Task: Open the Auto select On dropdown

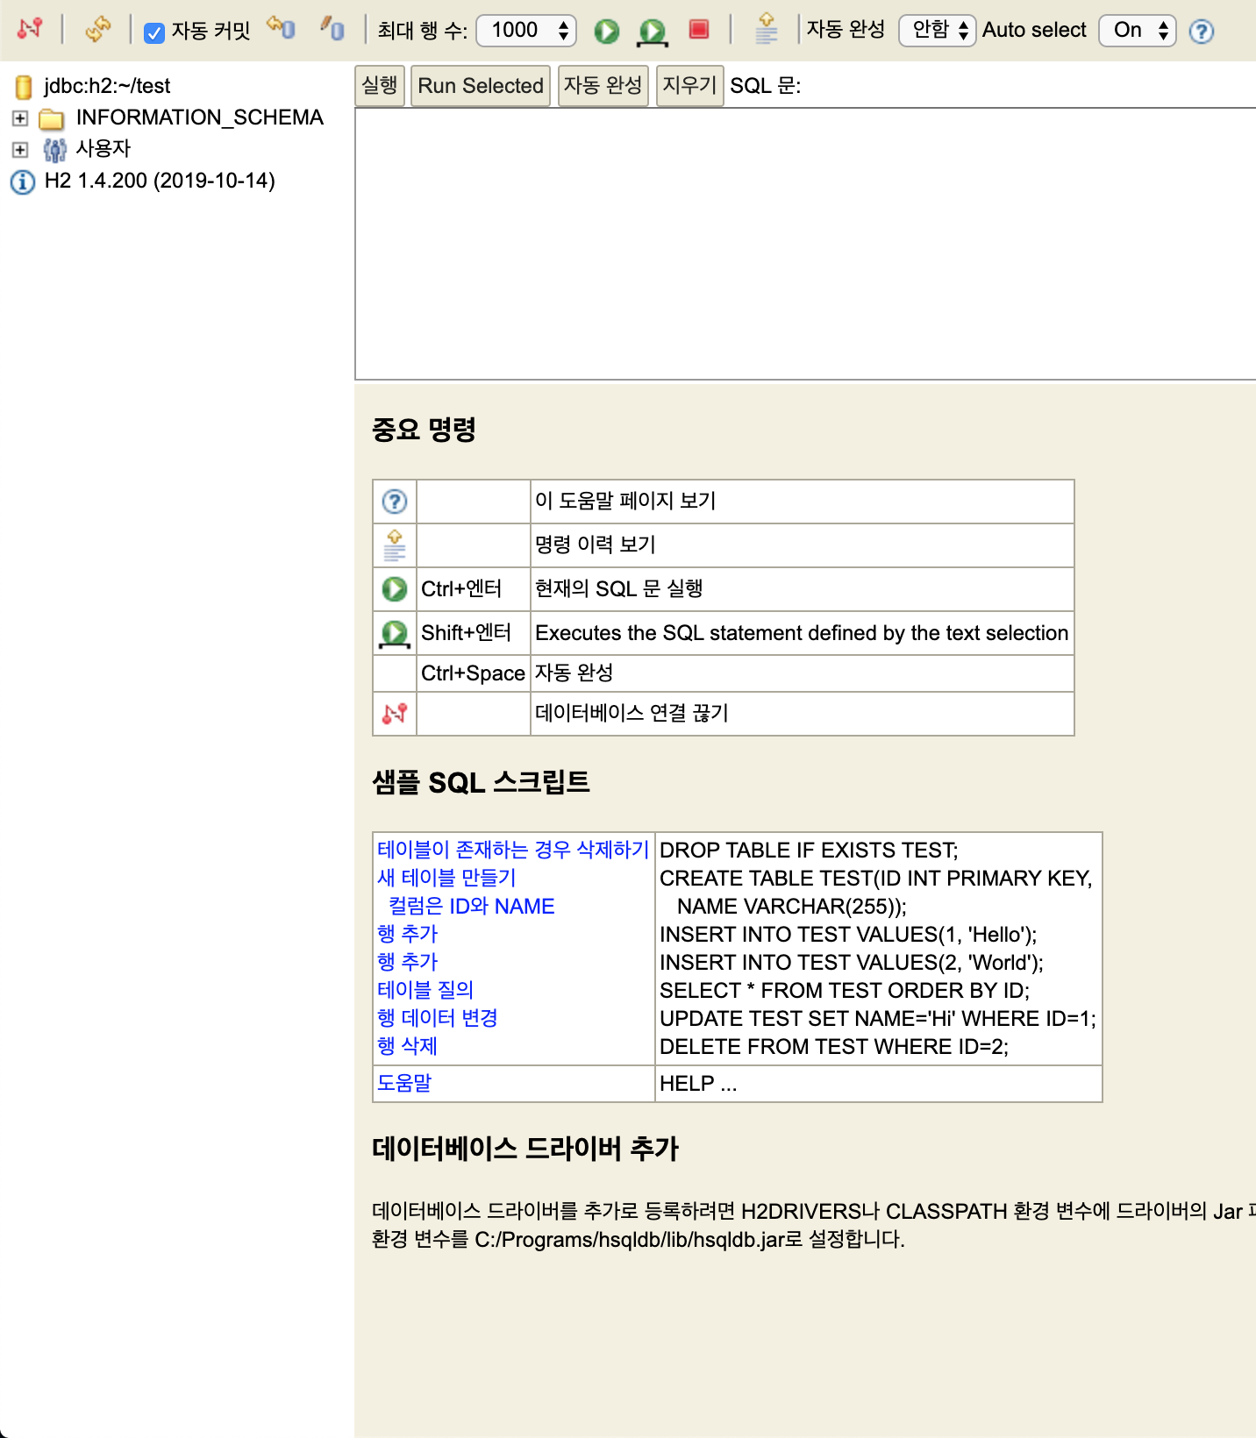Action: pos(1138,31)
